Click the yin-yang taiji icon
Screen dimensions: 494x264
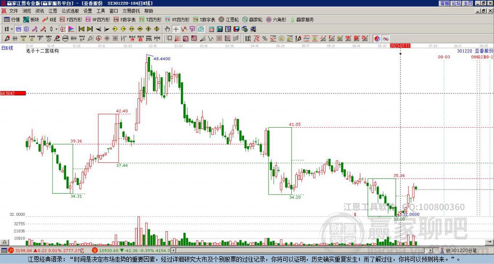click(x=377, y=39)
